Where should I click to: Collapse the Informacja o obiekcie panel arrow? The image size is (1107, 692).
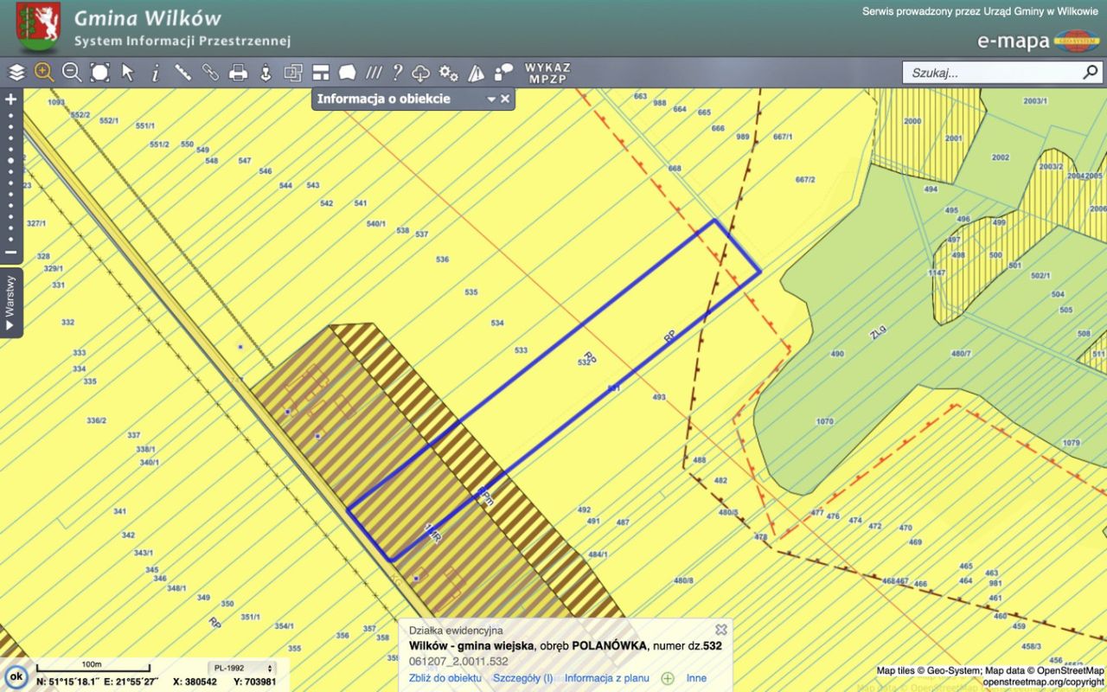pos(491,99)
